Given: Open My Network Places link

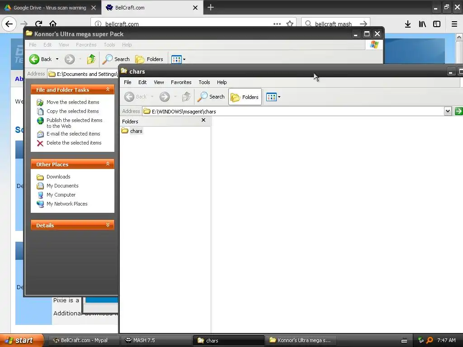Looking at the screenshot, I should click(x=67, y=204).
